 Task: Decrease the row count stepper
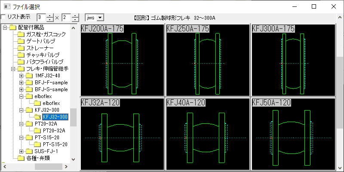[76, 19]
